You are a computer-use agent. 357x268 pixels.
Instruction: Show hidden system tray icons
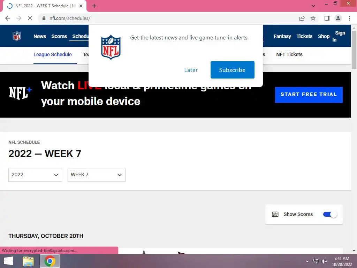(307, 261)
